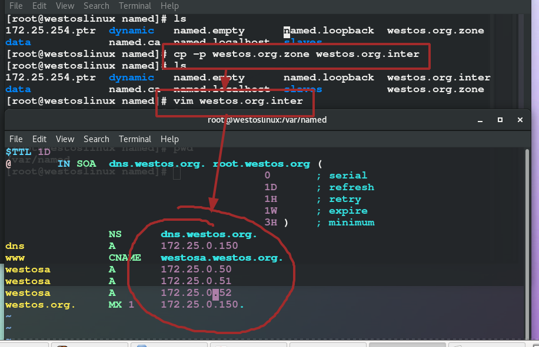Open Edit menu in the vim terminal window
This screenshot has width=539, height=347.
coord(39,139)
